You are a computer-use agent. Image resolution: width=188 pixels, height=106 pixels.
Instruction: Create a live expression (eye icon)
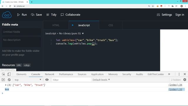(x=47, y=79)
